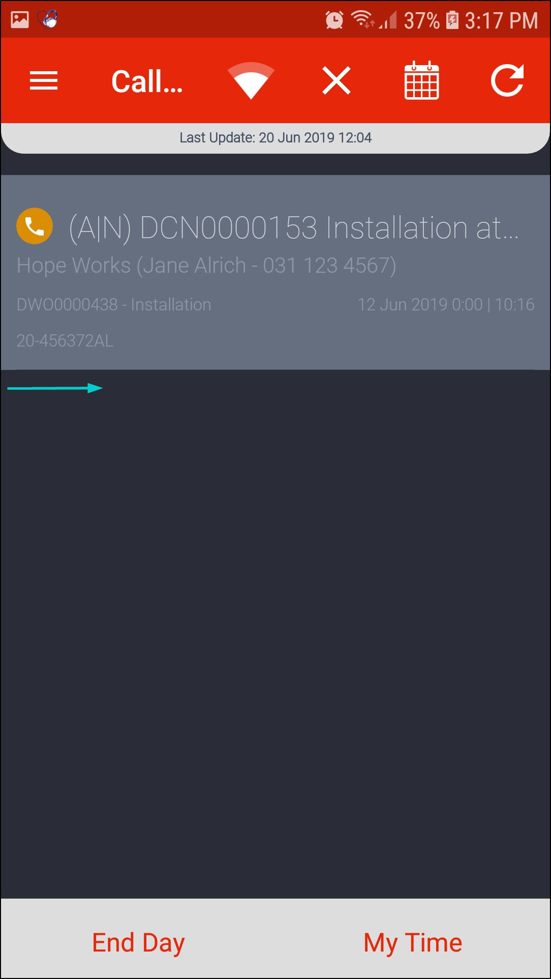Tap the Wi-Fi connectivity icon in the header
The height and width of the screenshot is (979, 551).
251,81
